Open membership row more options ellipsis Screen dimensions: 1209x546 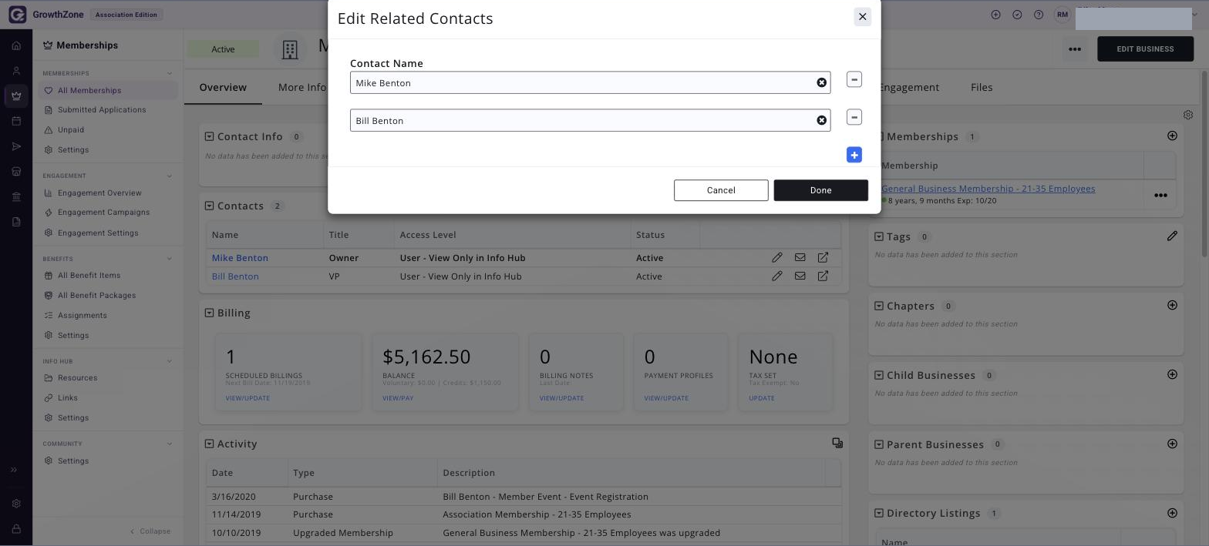pos(1160,195)
